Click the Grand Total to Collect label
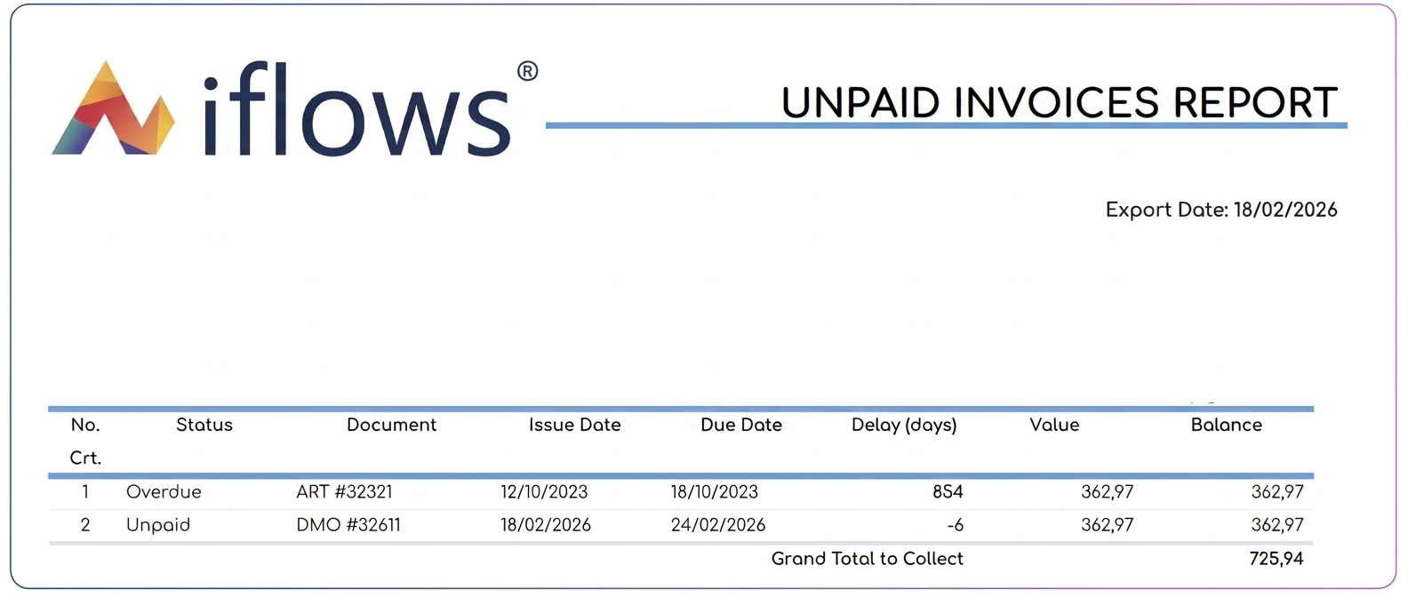This screenshot has height=597, width=1408. pyautogui.click(x=867, y=559)
